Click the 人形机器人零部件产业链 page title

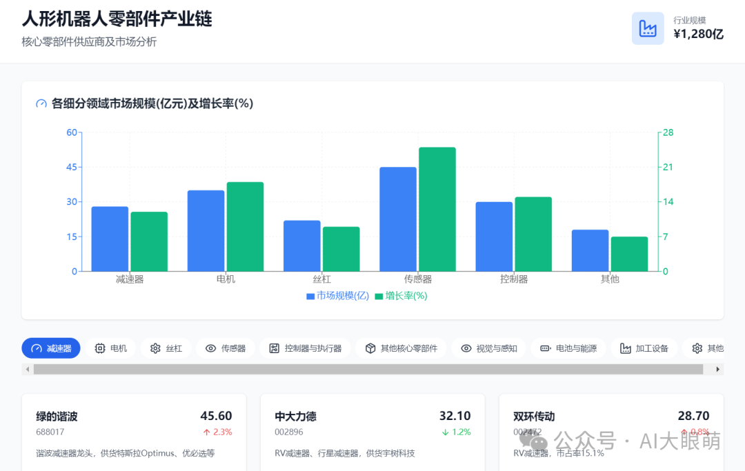click(117, 19)
